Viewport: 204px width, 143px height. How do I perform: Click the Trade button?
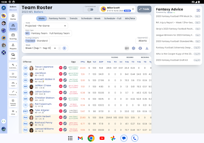[144, 9]
